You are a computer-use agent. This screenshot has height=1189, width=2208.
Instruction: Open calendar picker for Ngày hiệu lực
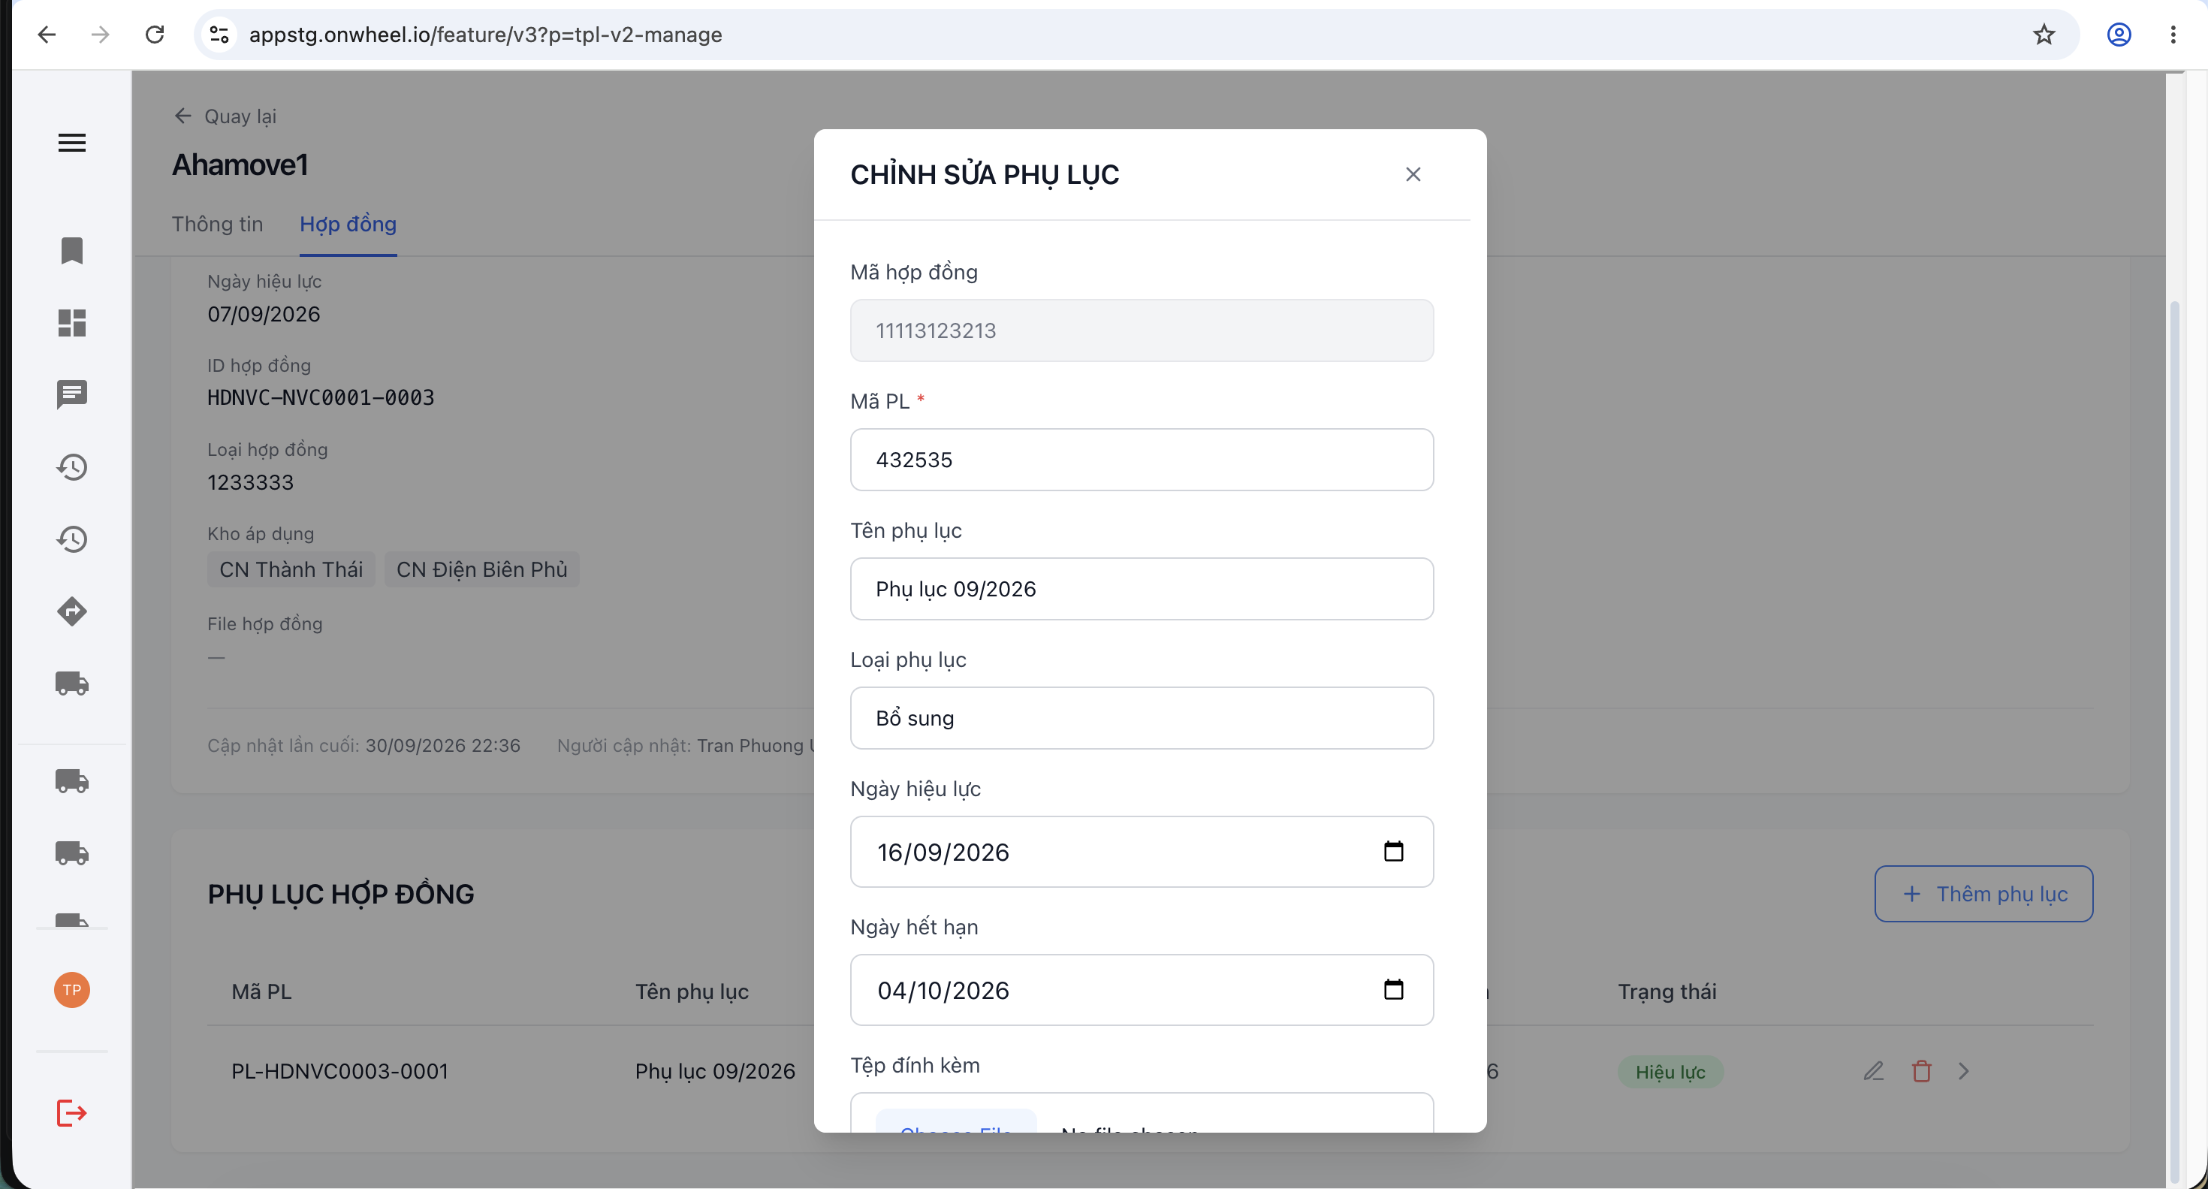tap(1394, 851)
